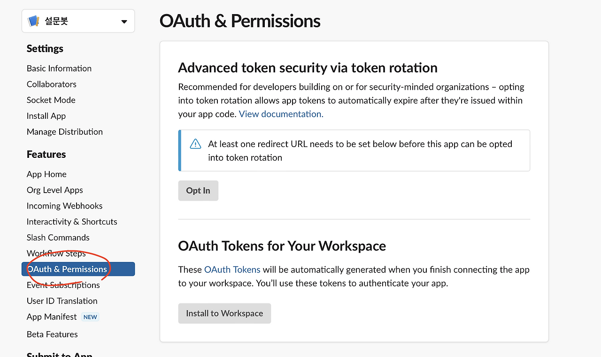This screenshot has width=601, height=357.
Task: Open Incoming Webhooks feature page
Action: 65,206
